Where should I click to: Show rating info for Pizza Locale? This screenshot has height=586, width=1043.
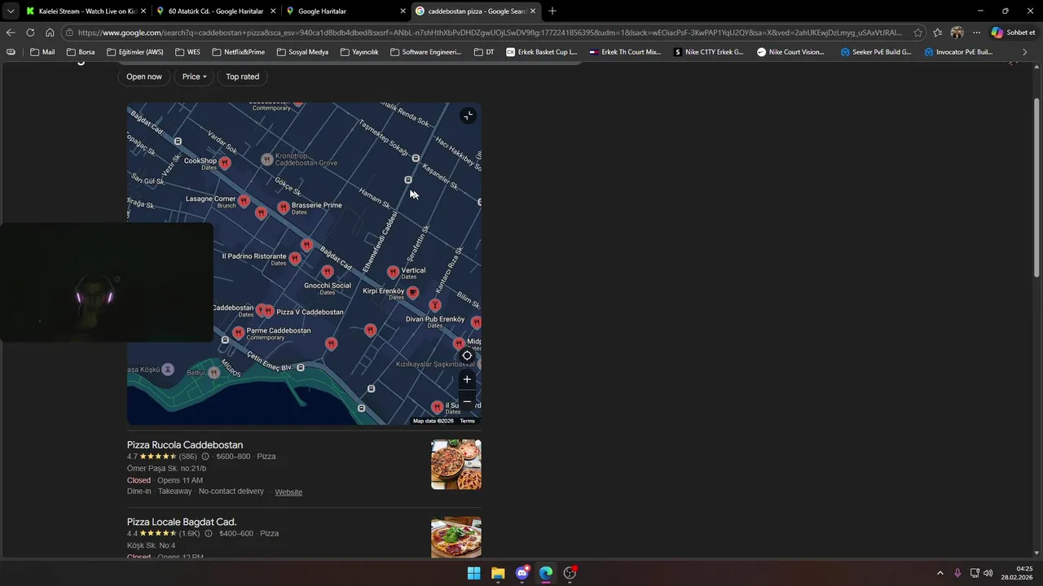209,534
